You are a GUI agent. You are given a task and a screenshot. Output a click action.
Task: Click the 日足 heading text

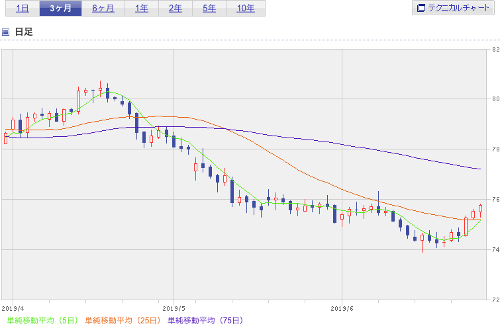[x=24, y=32]
